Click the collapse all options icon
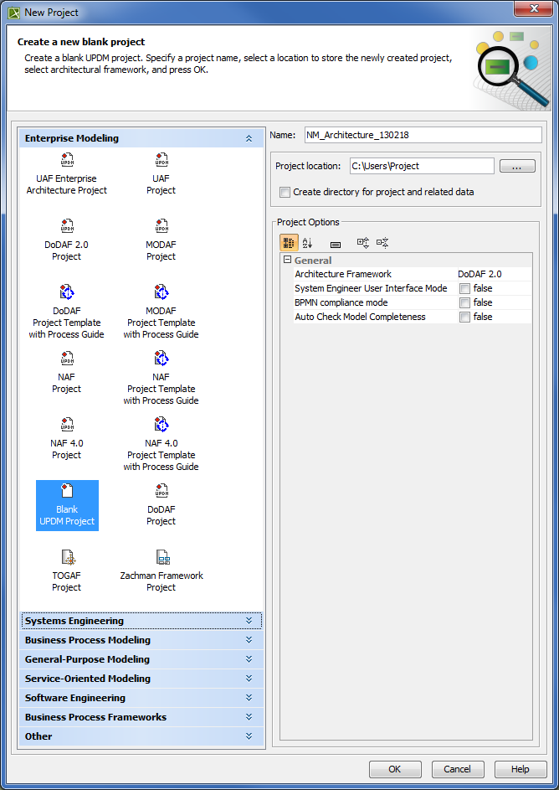Image resolution: width=559 pixels, height=790 pixels. pos(382,243)
